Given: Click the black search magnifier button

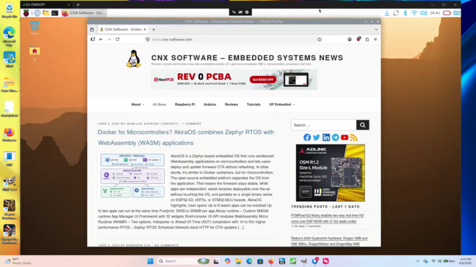Looking at the screenshot, I should (x=363, y=125).
